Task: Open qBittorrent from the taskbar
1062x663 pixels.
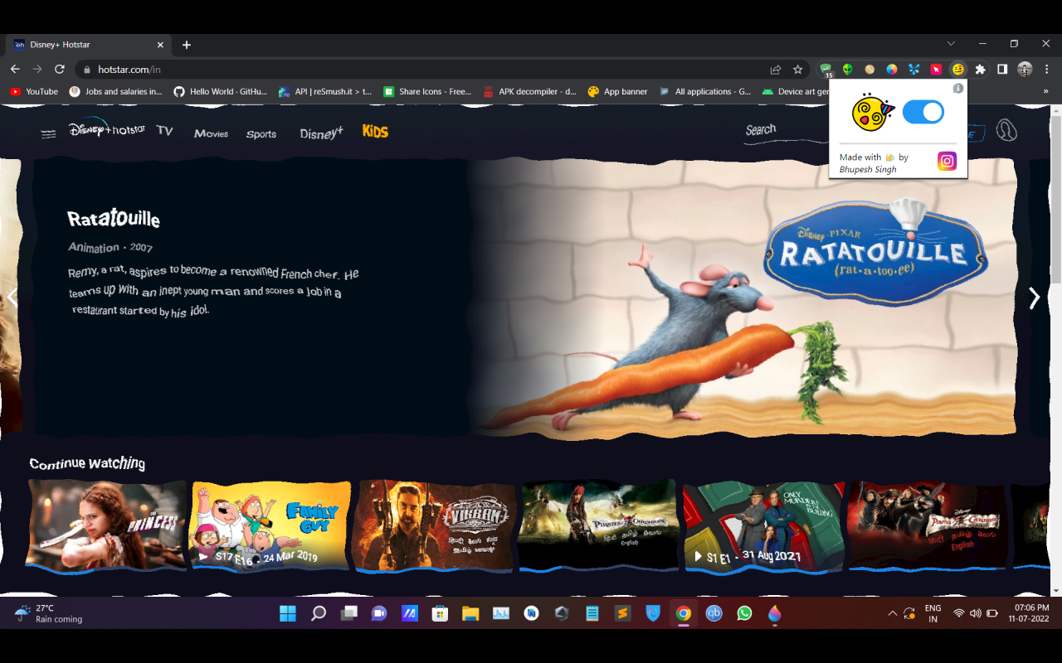Action: [x=714, y=613]
